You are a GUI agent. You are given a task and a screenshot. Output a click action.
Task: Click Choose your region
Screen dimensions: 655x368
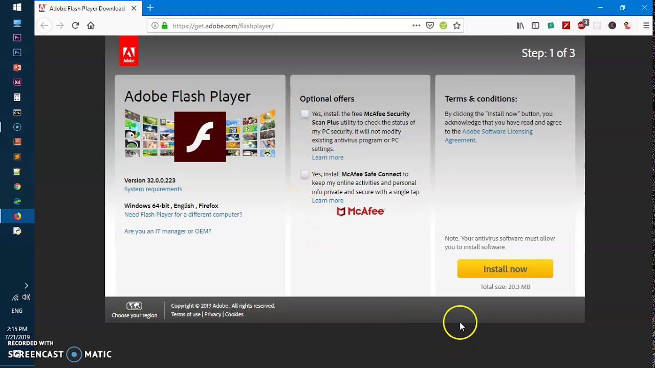tap(134, 310)
